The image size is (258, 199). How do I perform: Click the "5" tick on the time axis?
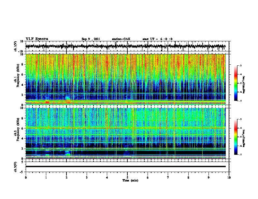[x=127, y=178]
